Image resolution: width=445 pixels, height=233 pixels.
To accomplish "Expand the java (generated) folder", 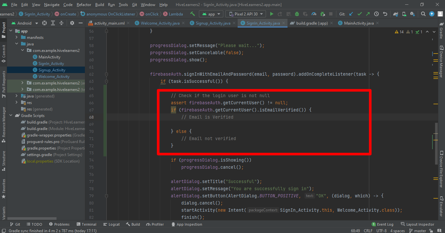I will (17, 96).
